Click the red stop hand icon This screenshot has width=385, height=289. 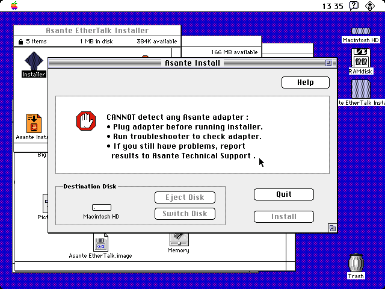click(x=86, y=121)
